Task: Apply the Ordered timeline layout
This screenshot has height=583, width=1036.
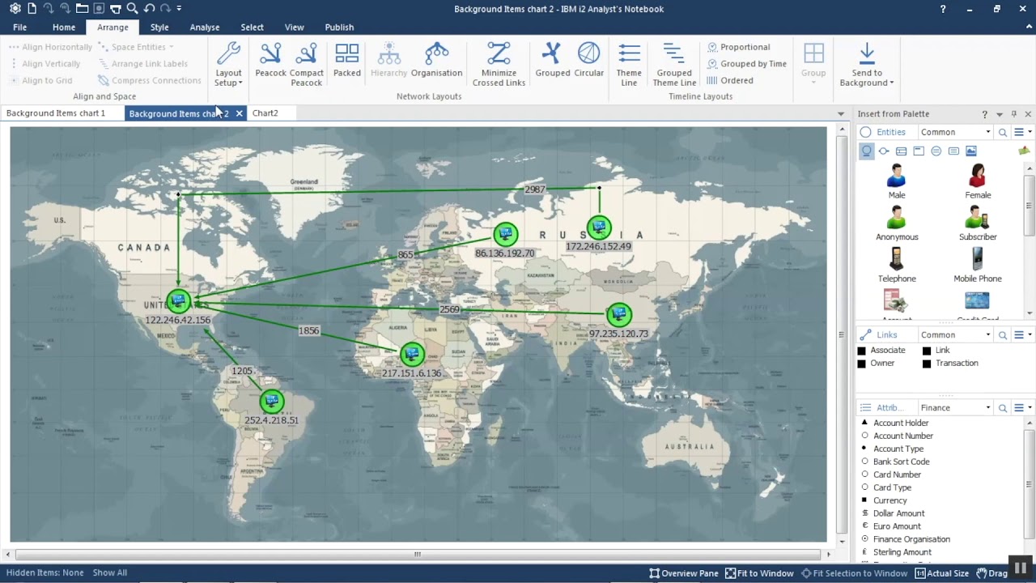Action: [x=730, y=80]
